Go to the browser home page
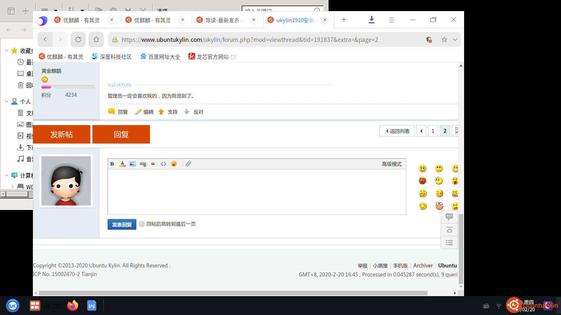Image resolution: width=561 pixels, height=315 pixels. click(x=96, y=40)
